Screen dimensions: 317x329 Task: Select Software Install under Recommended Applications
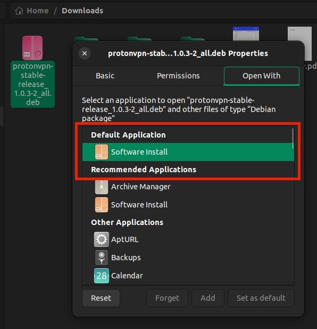pos(188,205)
